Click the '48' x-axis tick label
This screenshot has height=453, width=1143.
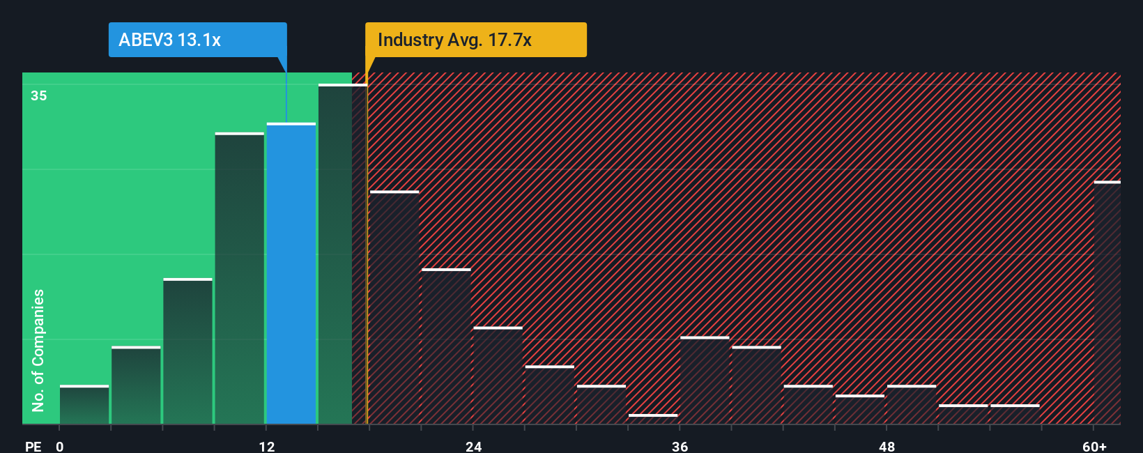887,447
